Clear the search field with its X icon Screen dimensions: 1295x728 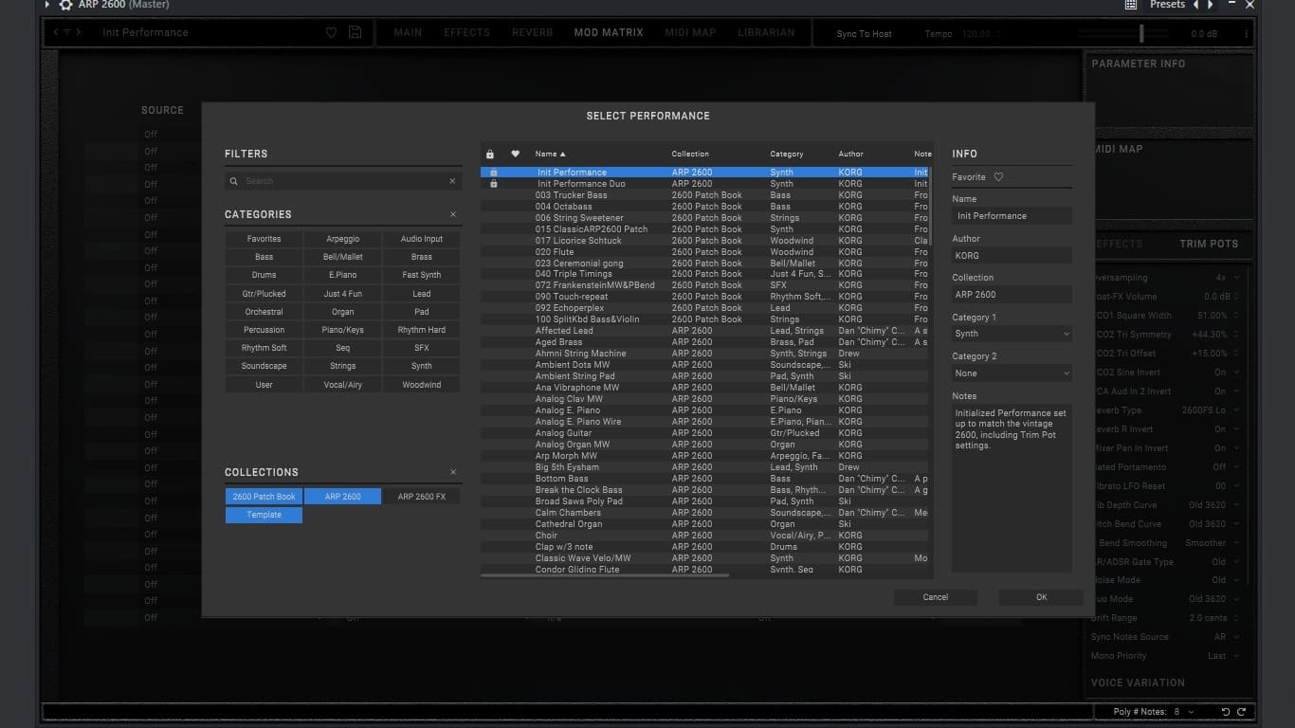click(452, 181)
